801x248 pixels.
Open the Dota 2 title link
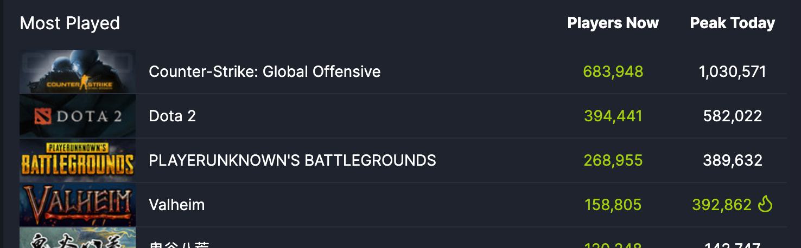coord(172,116)
